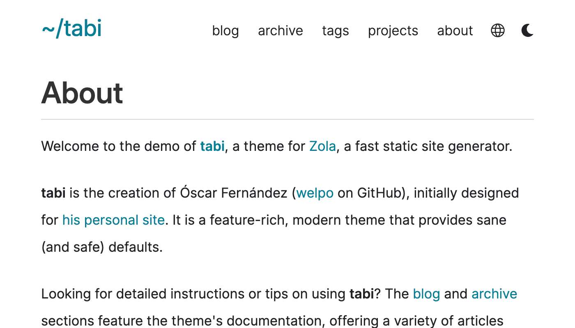Open the Zola link
Image resolution: width=575 pixels, height=328 pixels.
pyautogui.click(x=322, y=146)
